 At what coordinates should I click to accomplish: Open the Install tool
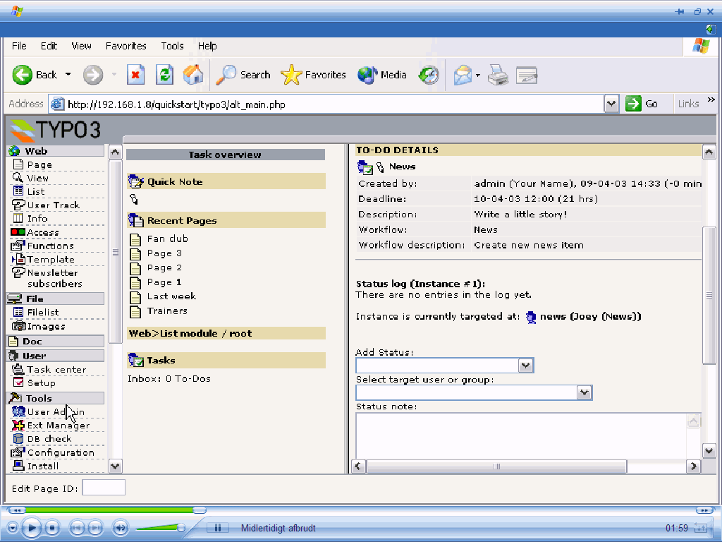coord(42,466)
